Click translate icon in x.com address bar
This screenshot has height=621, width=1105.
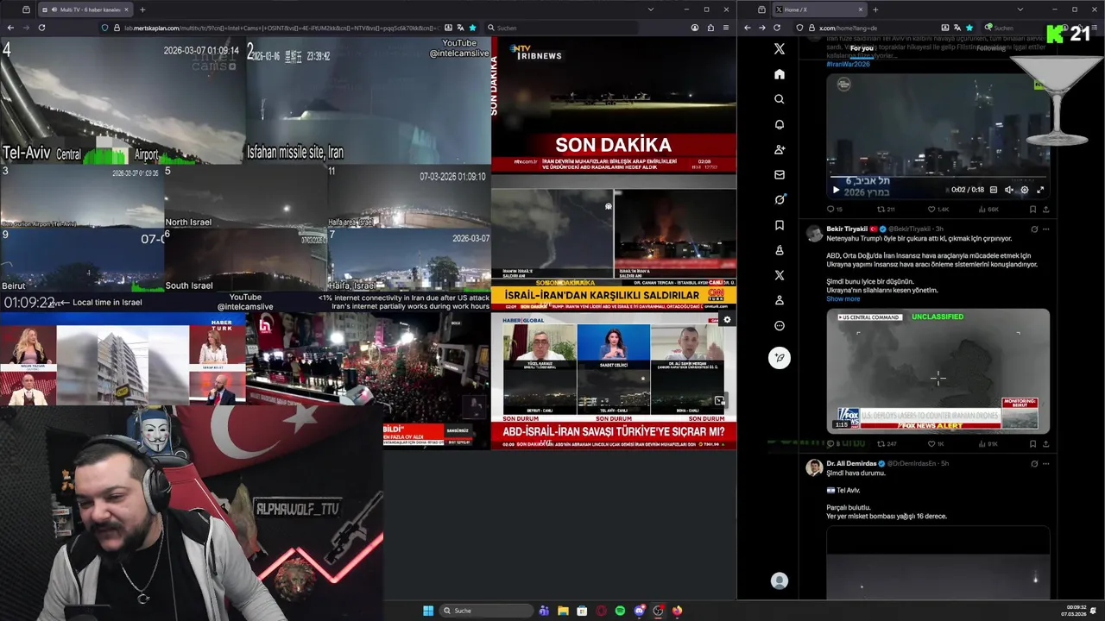(x=957, y=28)
